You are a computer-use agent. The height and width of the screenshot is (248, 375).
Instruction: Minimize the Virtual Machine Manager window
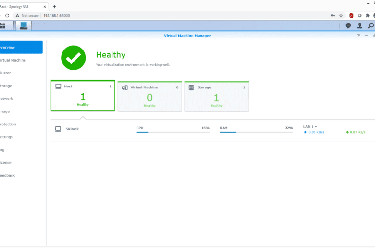[366, 36]
